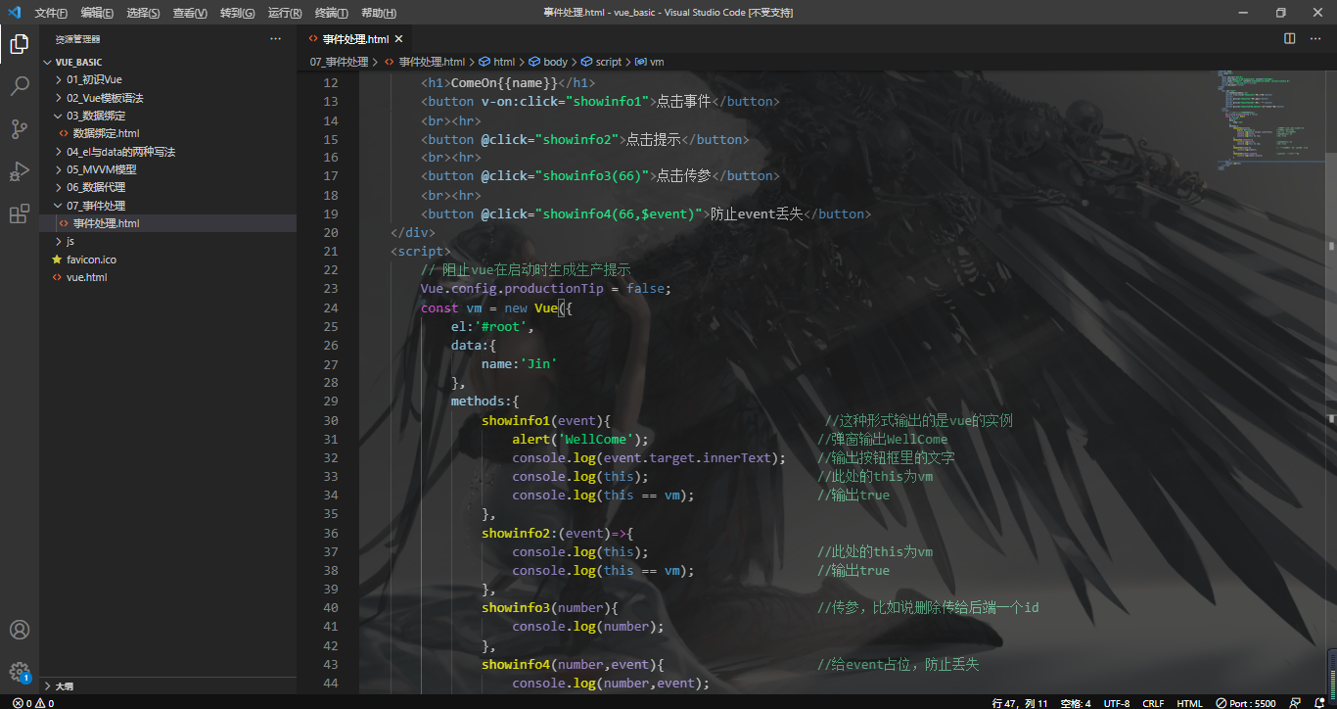Click the 资源管理器 panel title
The height and width of the screenshot is (709, 1337).
tap(78, 39)
